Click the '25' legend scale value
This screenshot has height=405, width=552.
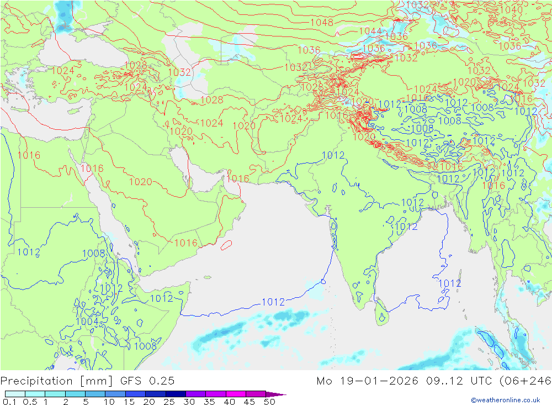click(169, 402)
